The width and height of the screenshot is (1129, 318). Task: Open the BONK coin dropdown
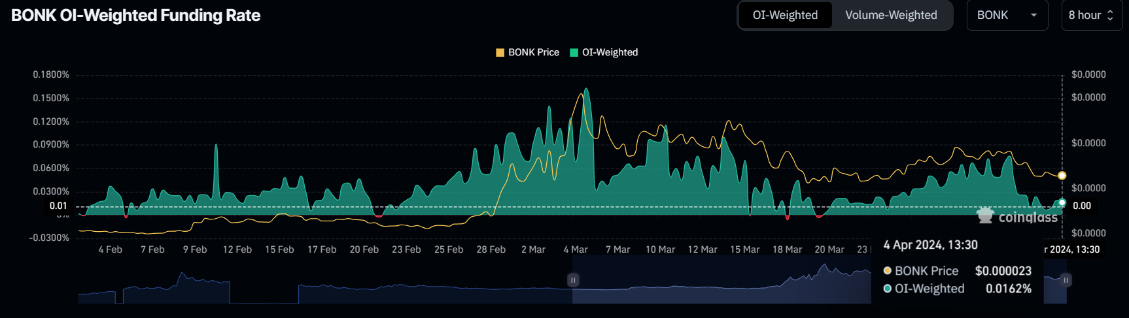[1007, 15]
